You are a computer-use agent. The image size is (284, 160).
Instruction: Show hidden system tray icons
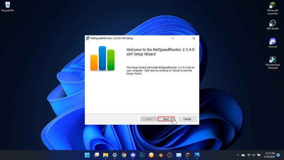(238, 155)
